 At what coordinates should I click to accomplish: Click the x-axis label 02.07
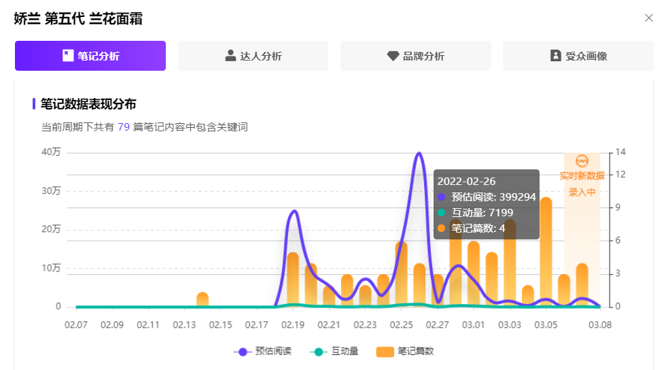pyautogui.click(x=76, y=325)
